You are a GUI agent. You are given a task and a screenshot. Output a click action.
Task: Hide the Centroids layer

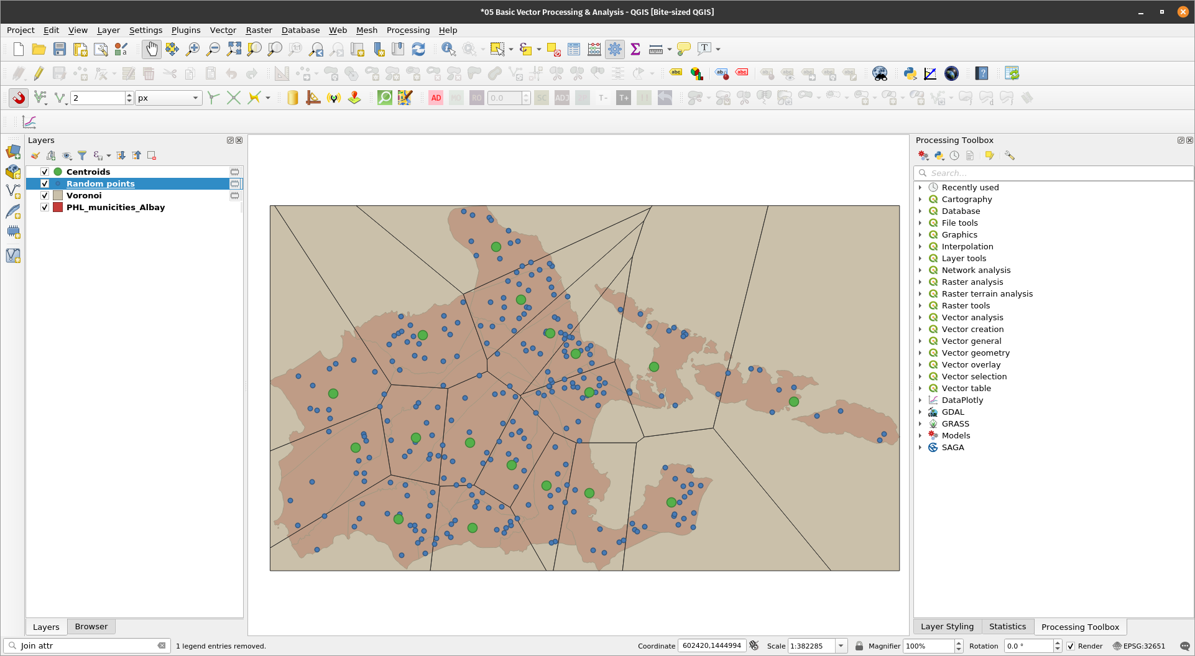pyautogui.click(x=45, y=172)
